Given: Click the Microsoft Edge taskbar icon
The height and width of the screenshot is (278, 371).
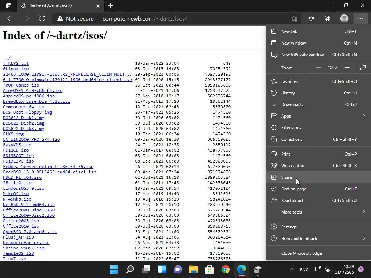Looking at the screenshot, I should pyautogui.click(x=242, y=269).
